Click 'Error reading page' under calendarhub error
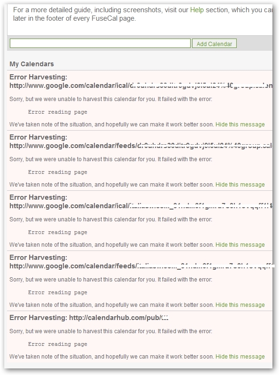 58,344
